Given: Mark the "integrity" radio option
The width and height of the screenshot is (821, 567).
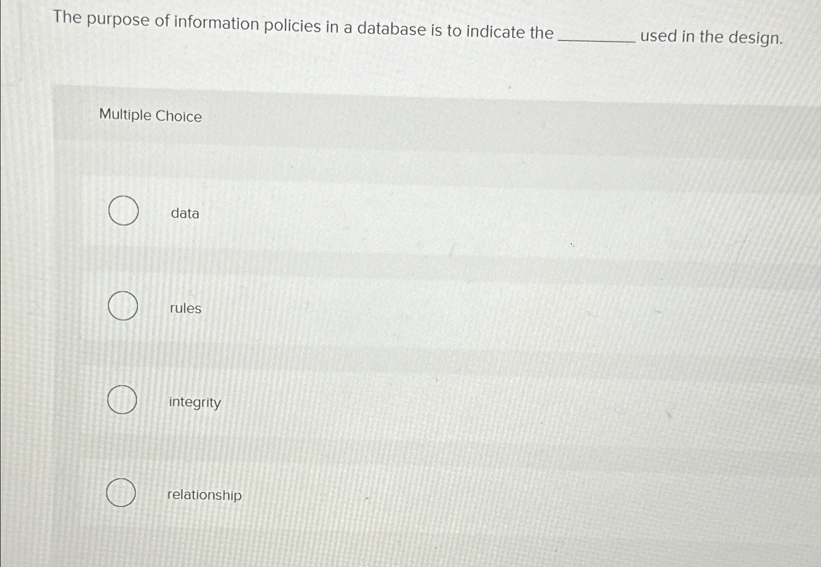Looking at the screenshot, I should 122,399.
